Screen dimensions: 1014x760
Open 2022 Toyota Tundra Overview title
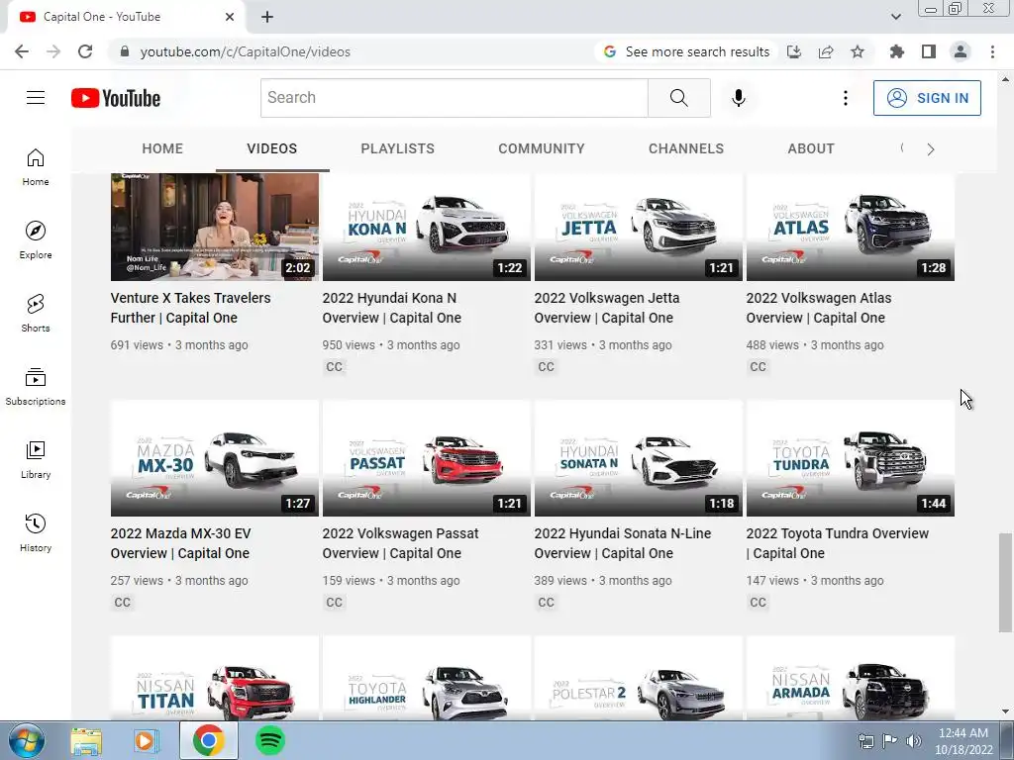tap(838, 543)
